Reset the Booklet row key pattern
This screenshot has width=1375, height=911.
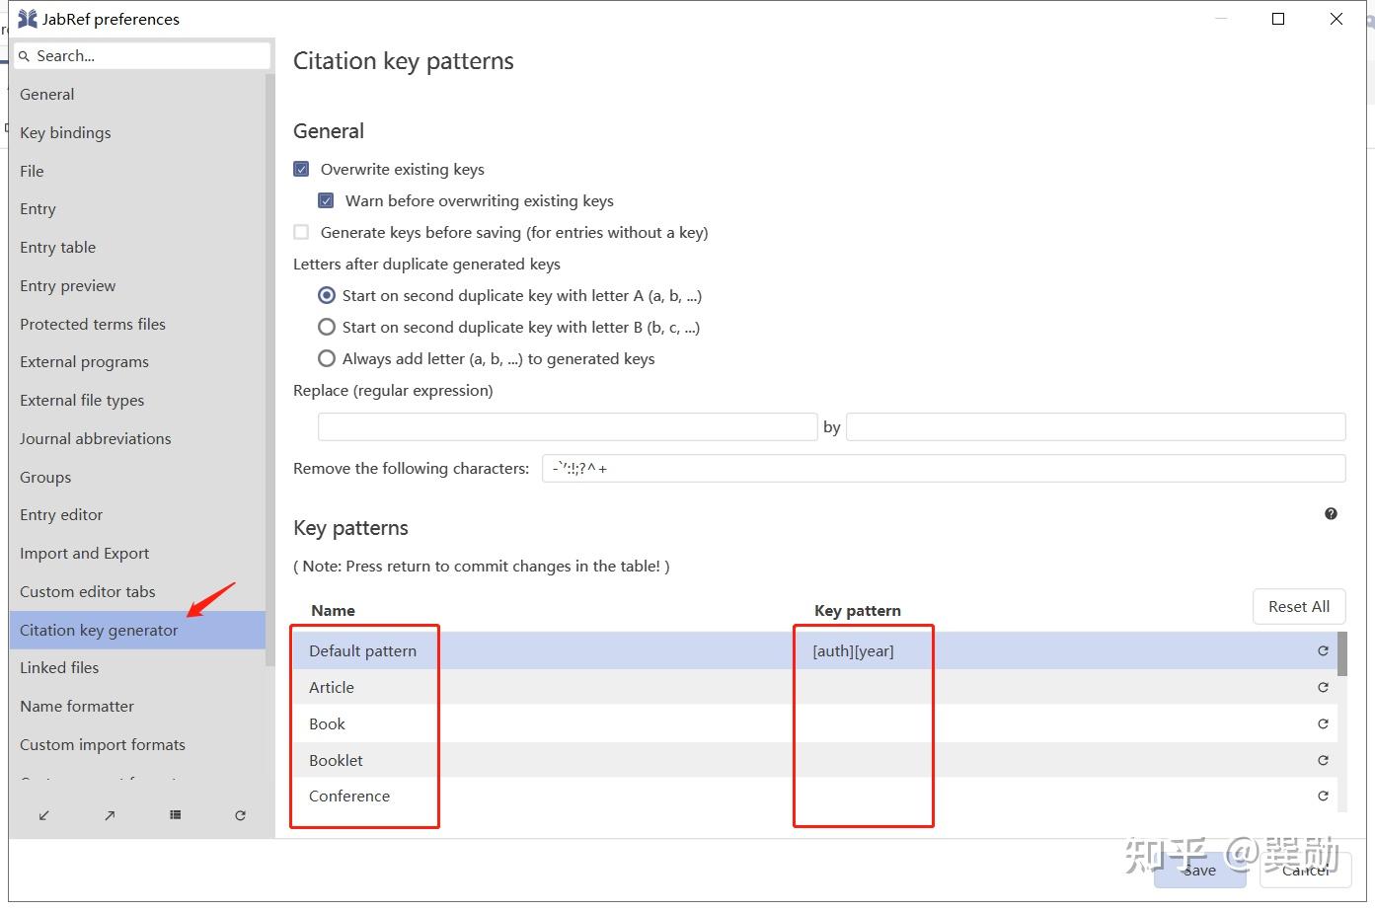[1323, 761]
